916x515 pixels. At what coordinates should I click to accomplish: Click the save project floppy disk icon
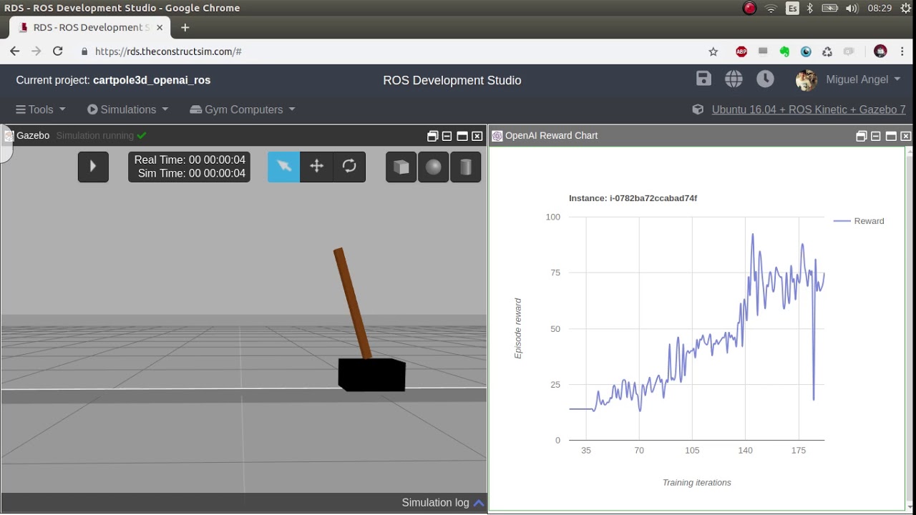(x=703, y=79)
